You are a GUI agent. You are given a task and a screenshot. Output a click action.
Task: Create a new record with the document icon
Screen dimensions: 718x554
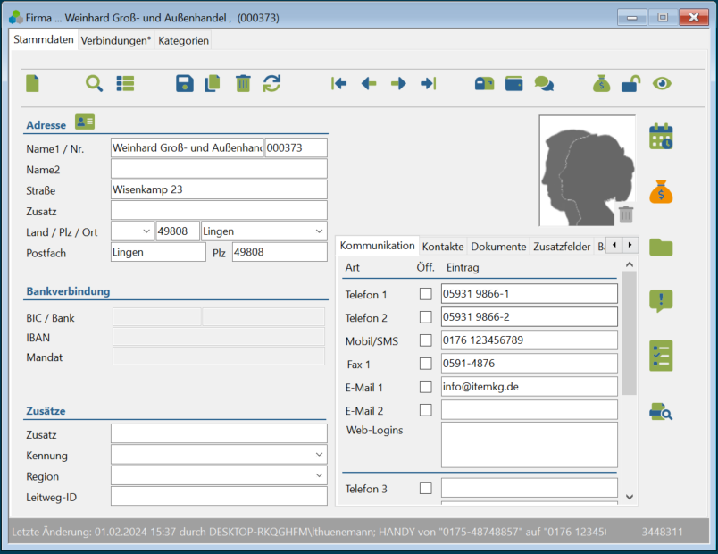point(32,83)
